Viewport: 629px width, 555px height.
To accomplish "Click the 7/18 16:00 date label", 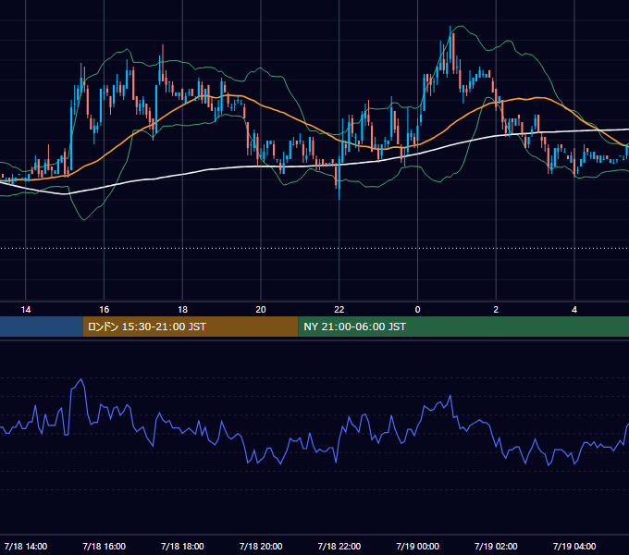I will 104,546.
